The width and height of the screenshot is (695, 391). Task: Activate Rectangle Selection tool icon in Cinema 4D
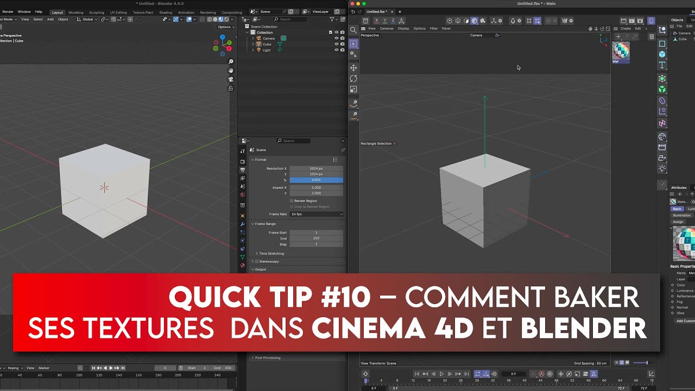353,43
